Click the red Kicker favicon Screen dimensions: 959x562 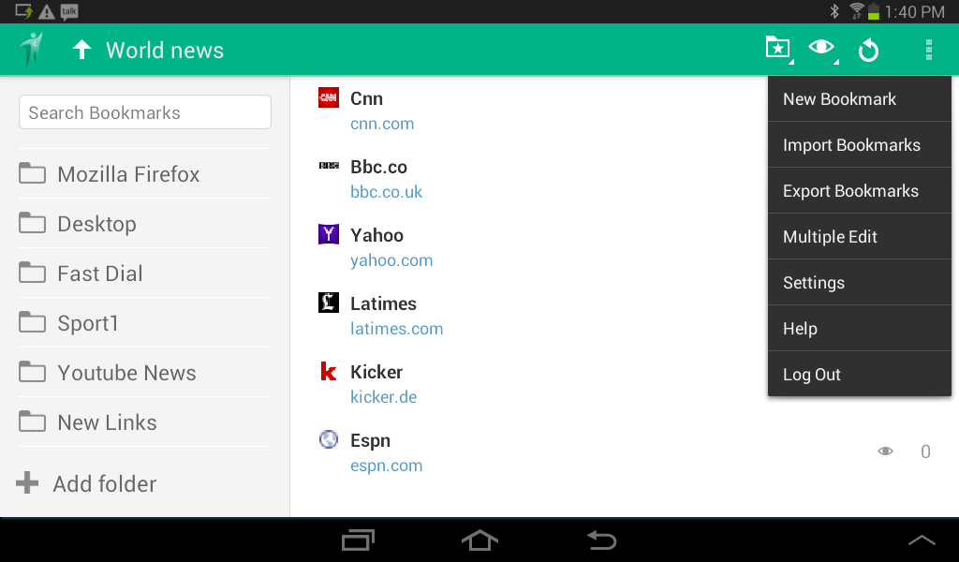[329, 371]
